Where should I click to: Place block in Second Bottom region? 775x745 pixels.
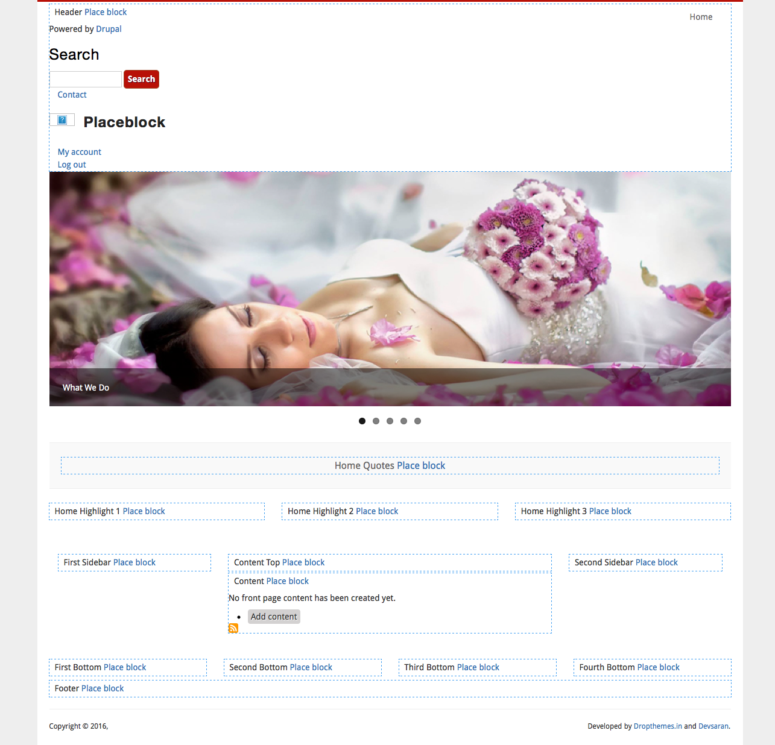click(x=311, y=667)
